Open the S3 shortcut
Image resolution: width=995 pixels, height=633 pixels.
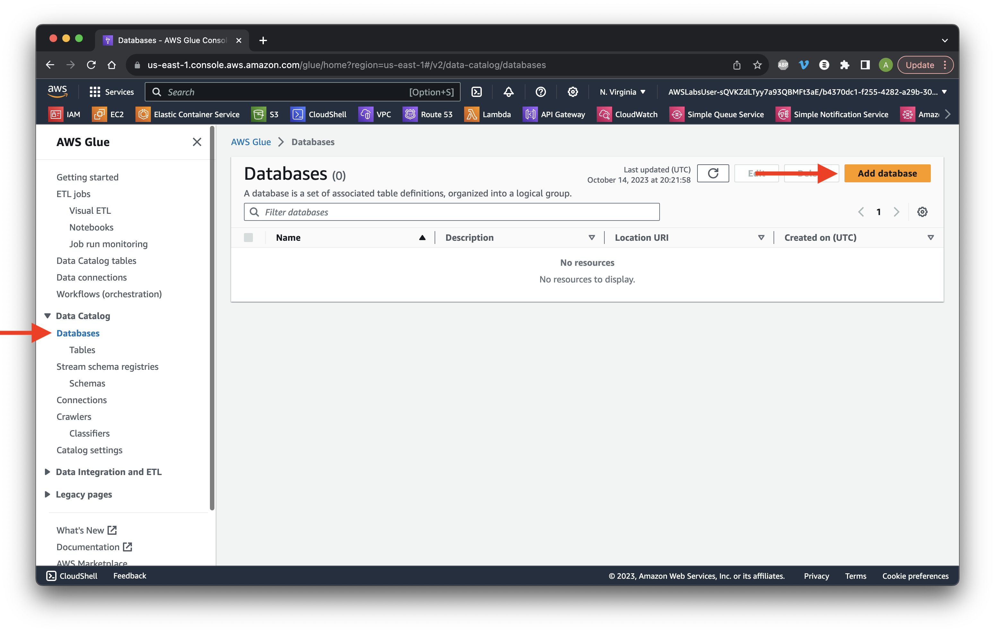point(265,115)
